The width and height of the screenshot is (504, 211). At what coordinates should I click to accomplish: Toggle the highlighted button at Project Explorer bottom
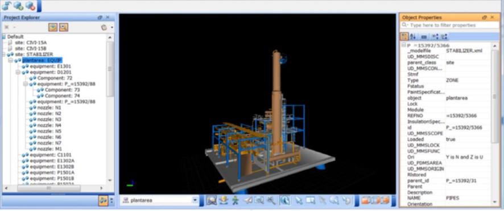(103, 201)
